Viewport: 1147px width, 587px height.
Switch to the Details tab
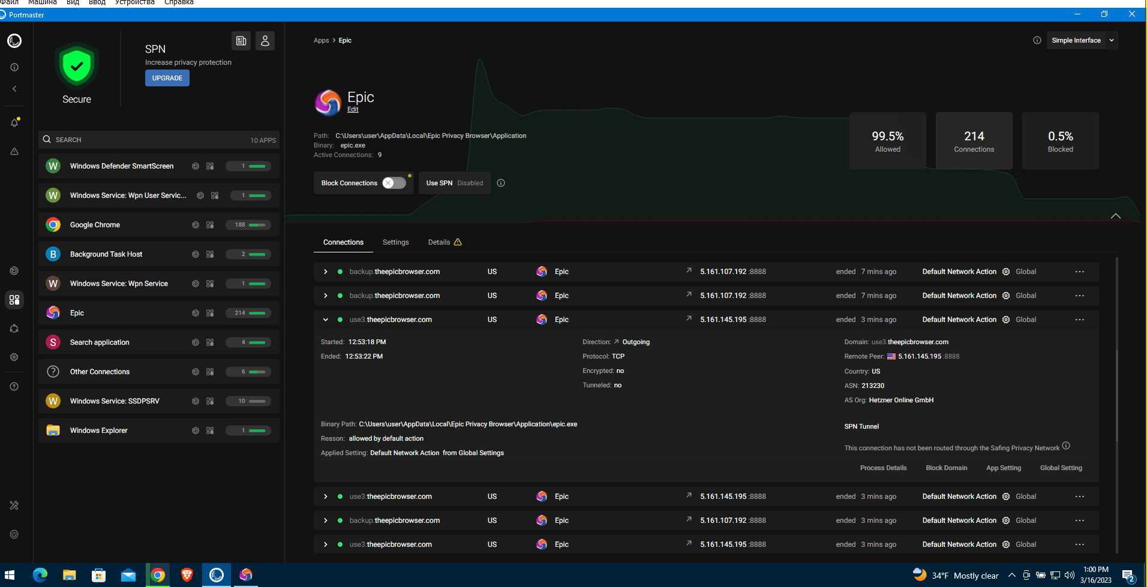point(445,242)
